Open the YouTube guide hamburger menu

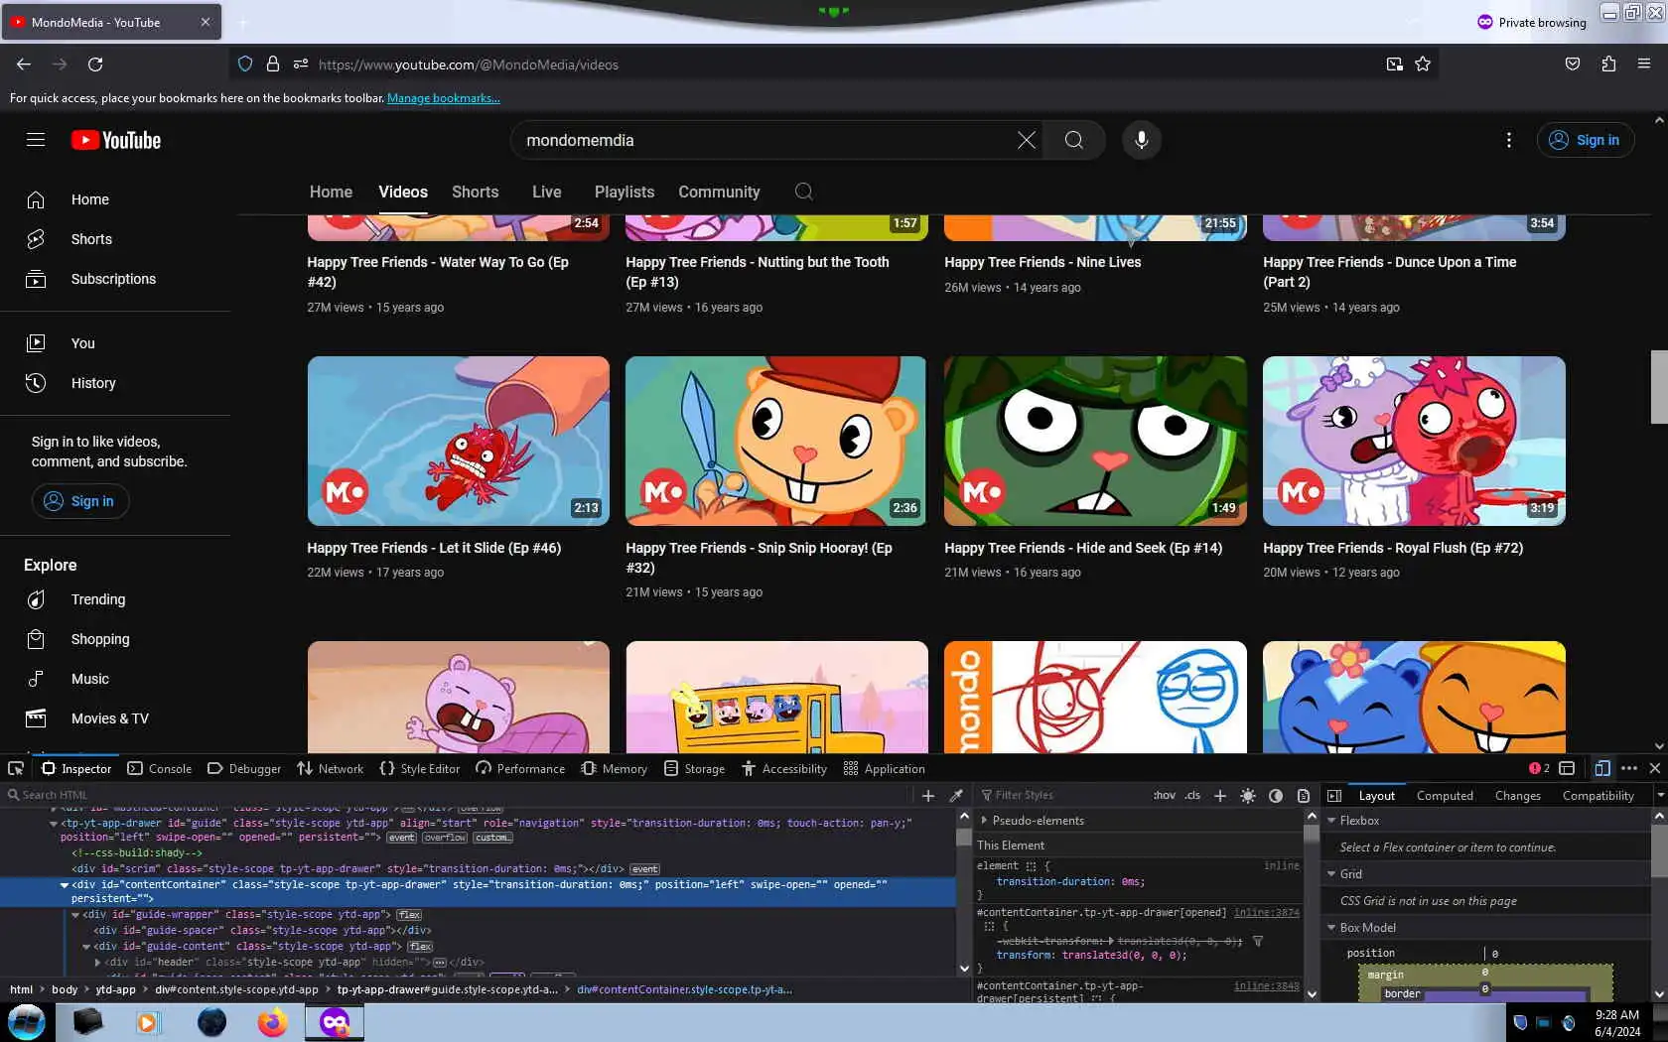point(36,140)
